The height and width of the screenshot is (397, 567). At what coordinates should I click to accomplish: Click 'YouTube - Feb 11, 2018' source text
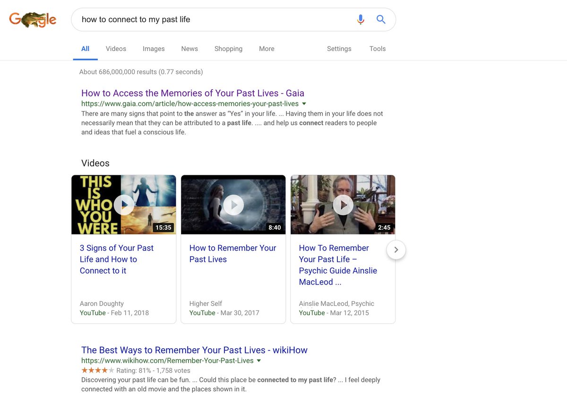[114, 313]
